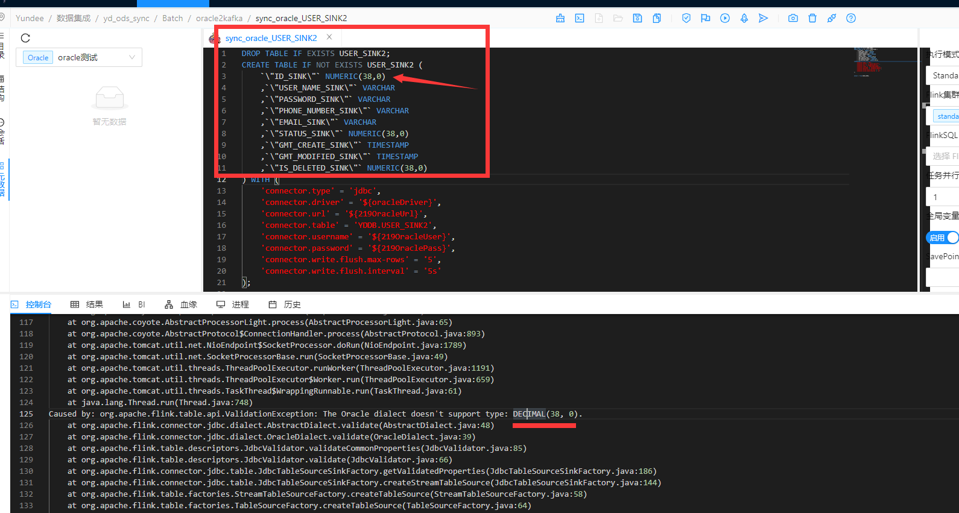
Task: Click grayed new file icon in toolbar
Action: [x=599, y=18]
